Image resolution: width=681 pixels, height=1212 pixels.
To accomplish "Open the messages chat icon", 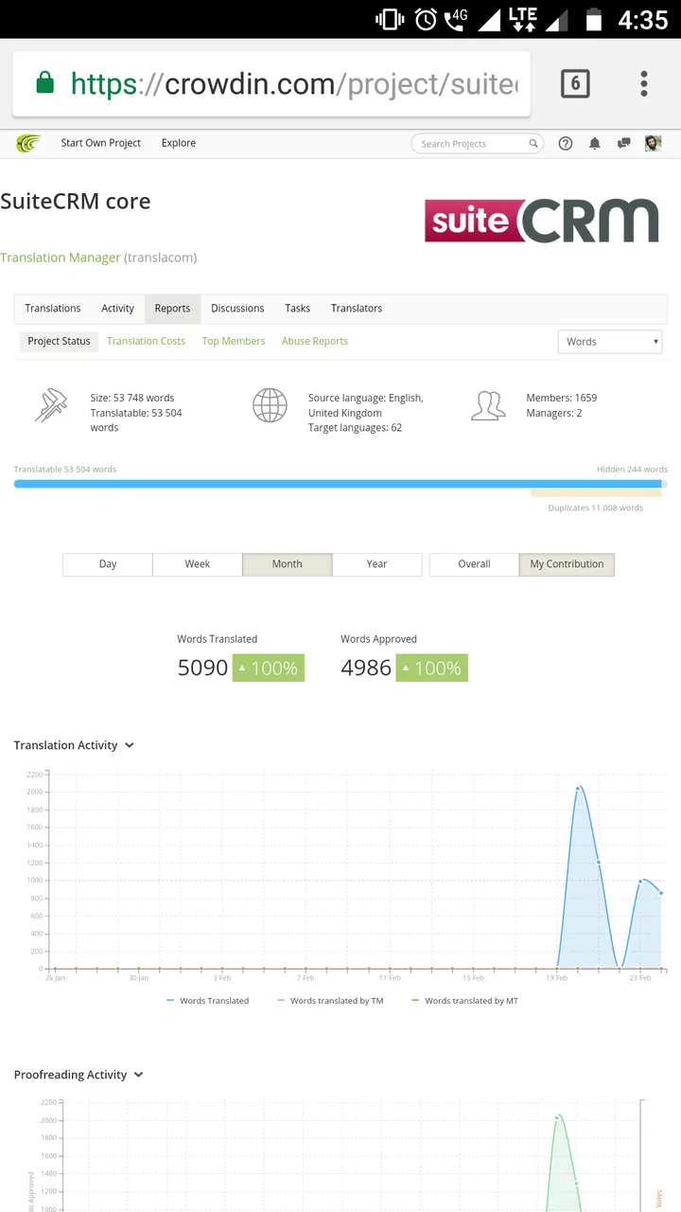I will tap(624, 144).
